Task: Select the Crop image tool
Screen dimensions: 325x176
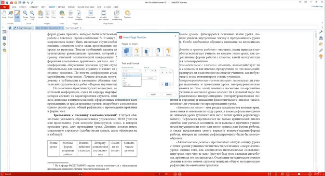Action: tap(54, 14)
